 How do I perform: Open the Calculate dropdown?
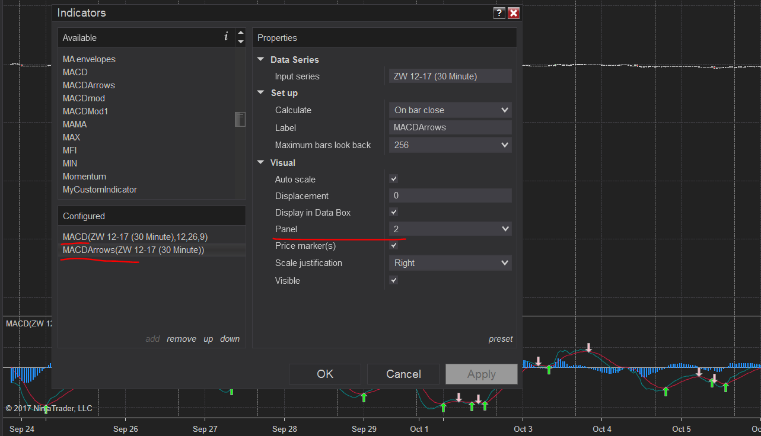tap(450, 110)
